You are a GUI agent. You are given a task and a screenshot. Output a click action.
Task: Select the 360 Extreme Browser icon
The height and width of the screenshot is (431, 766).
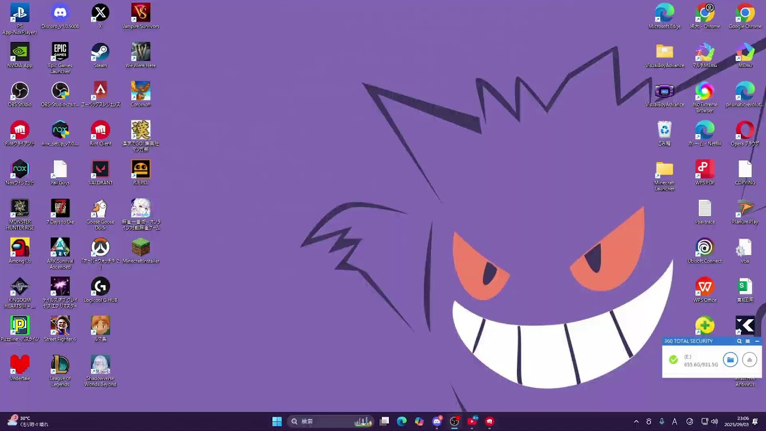(x=704, y=97)
